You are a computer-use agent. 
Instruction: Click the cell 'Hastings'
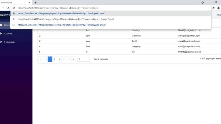[136, 30]
